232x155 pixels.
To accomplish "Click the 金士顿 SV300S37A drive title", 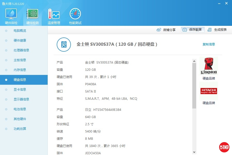I will [x=117, y=44].
